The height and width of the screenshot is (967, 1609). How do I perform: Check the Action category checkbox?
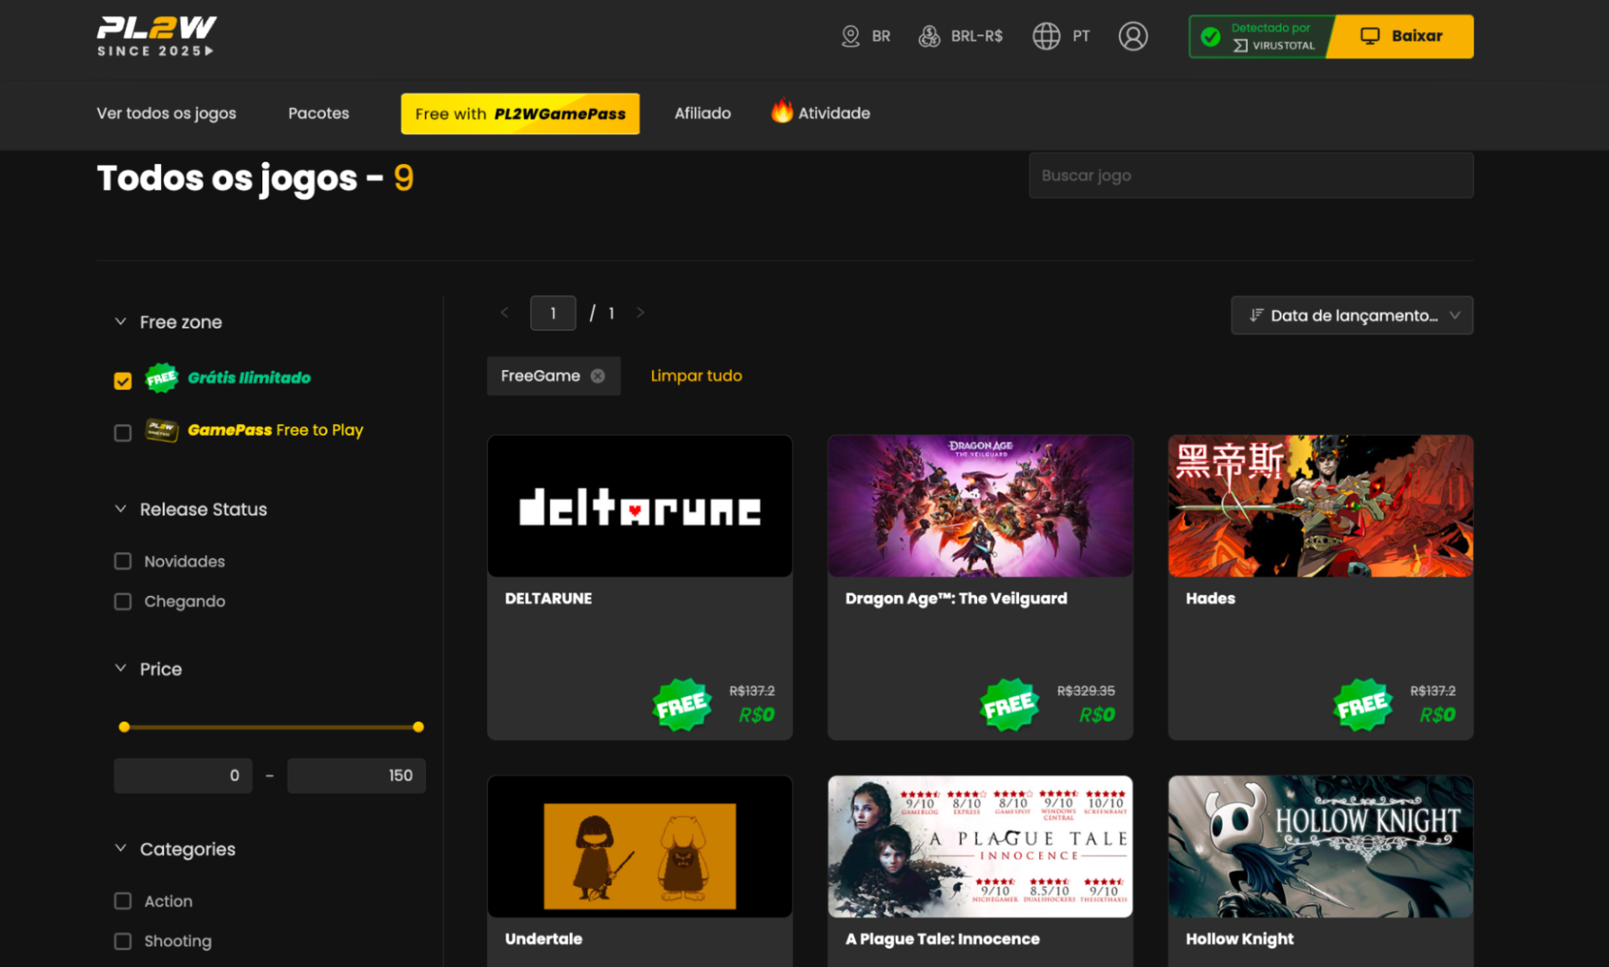[122, 901]
